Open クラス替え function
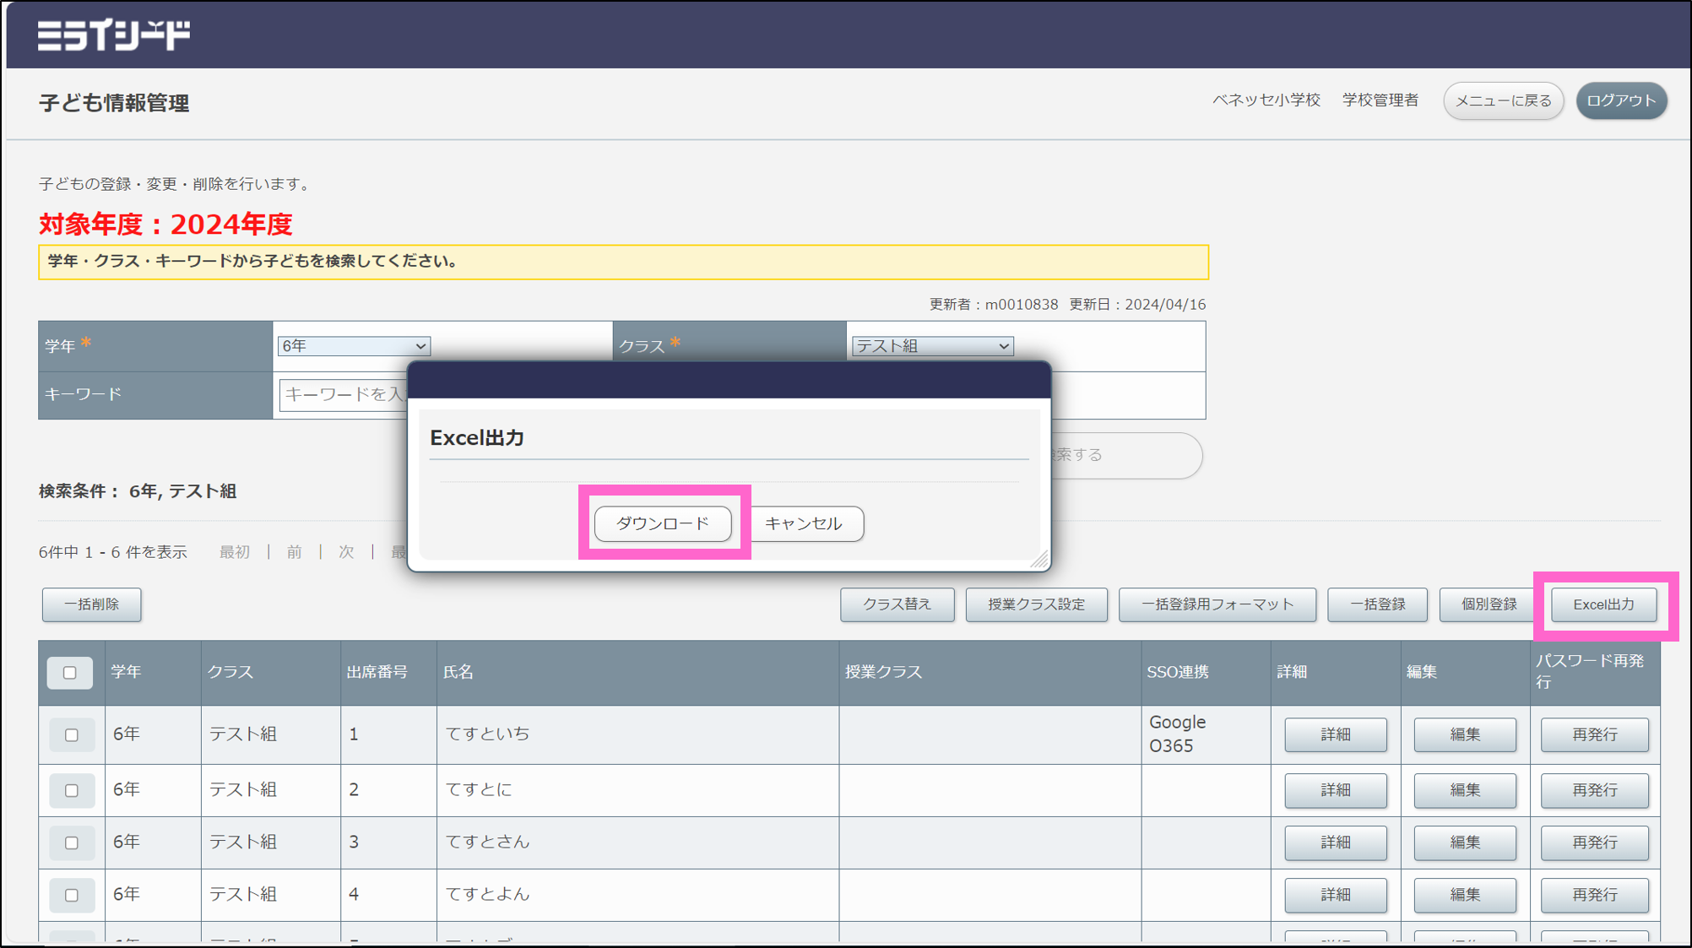This screenshot has height=948, width=1692. point(897,604)
